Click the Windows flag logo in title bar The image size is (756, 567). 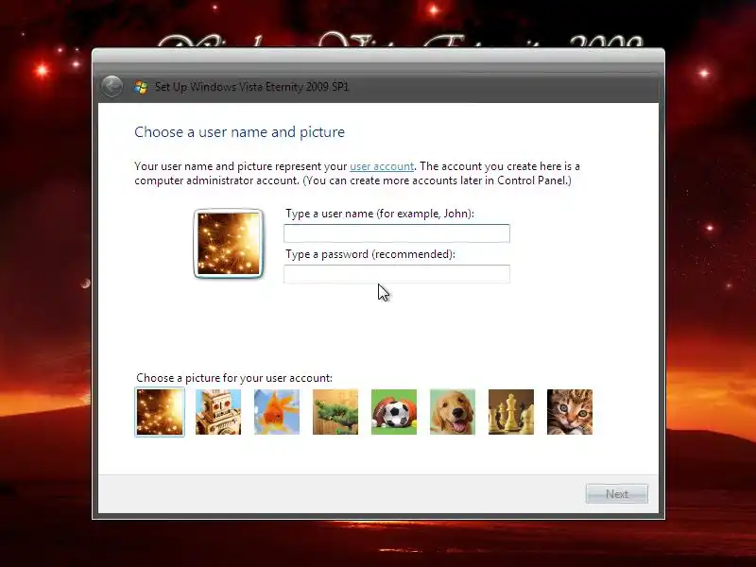(141, 87)
